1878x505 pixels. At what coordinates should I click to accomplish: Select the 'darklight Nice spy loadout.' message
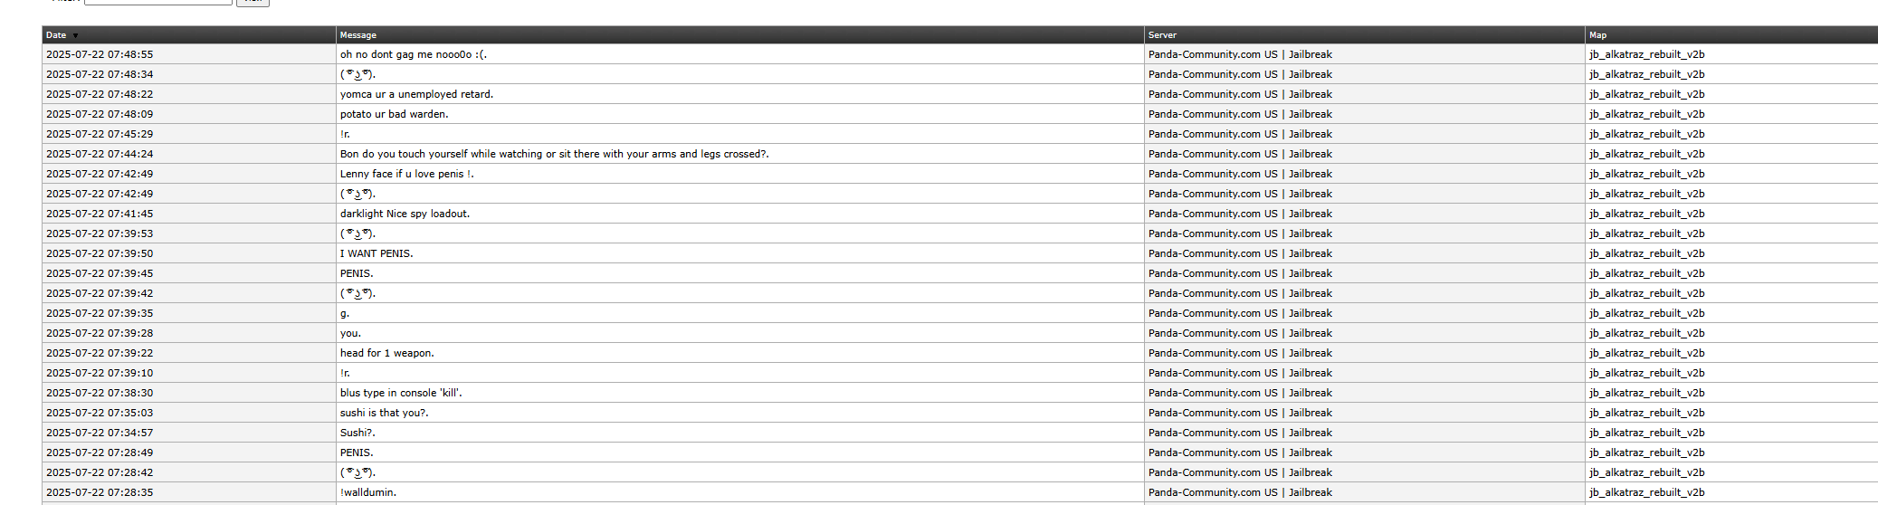click(x=405, y=214)
